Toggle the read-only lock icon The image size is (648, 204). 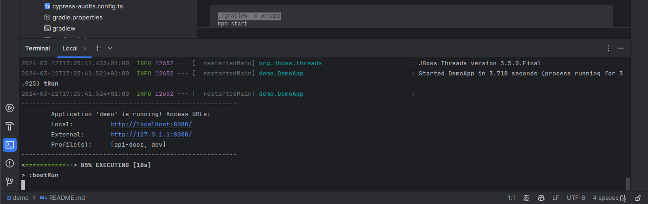tap(638, 198)
